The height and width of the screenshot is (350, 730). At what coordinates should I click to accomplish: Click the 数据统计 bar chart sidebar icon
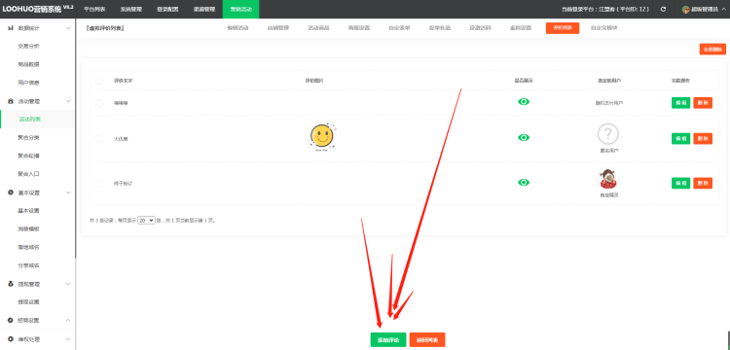pos(11,28)
